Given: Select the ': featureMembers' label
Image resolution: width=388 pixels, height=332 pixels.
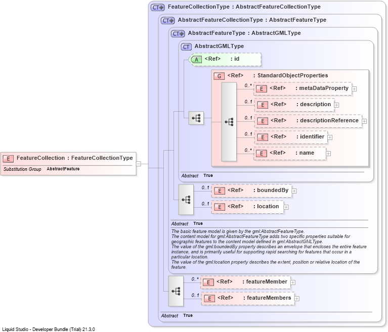Looking at the screenshot, I should pos(267,298).
